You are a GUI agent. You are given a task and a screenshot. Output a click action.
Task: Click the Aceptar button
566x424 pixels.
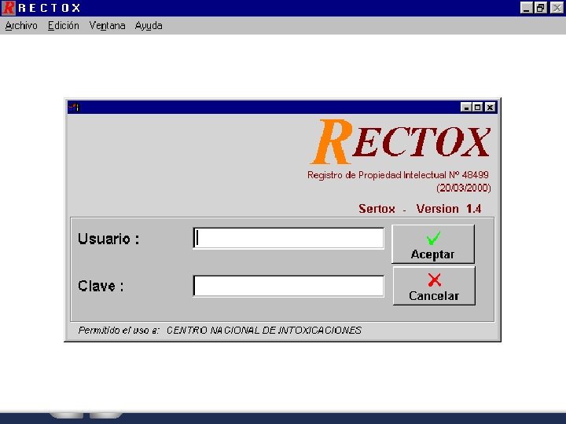433,244
